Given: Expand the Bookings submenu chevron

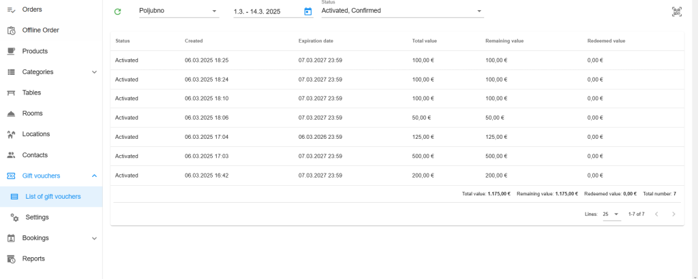Looking at the screenshot, I should tap(94, 238).
